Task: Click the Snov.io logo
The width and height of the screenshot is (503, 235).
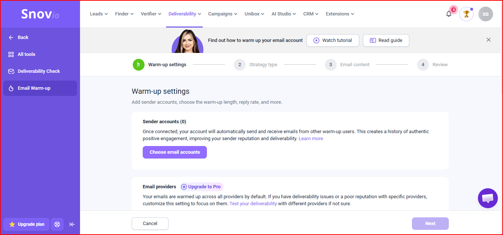Action: (x=40, y=14)
